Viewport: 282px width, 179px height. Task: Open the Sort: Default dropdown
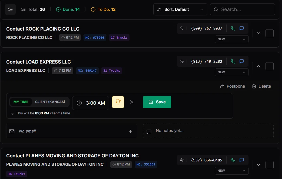[180, 9]
